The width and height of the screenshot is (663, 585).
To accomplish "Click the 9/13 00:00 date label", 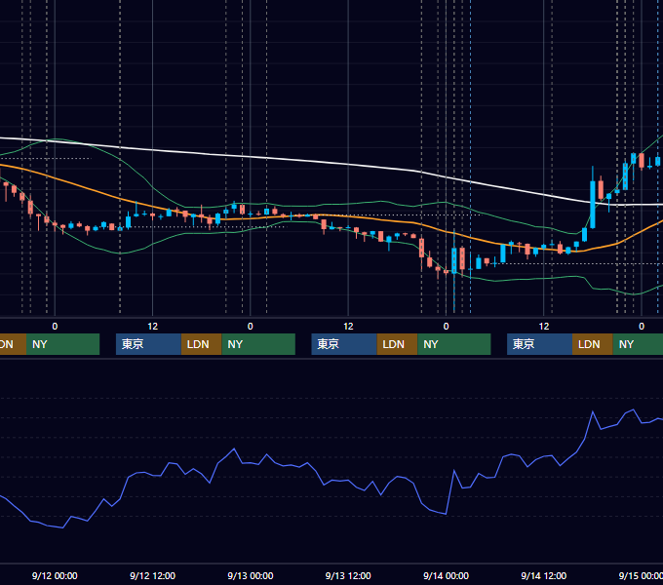I will [251, 575].
